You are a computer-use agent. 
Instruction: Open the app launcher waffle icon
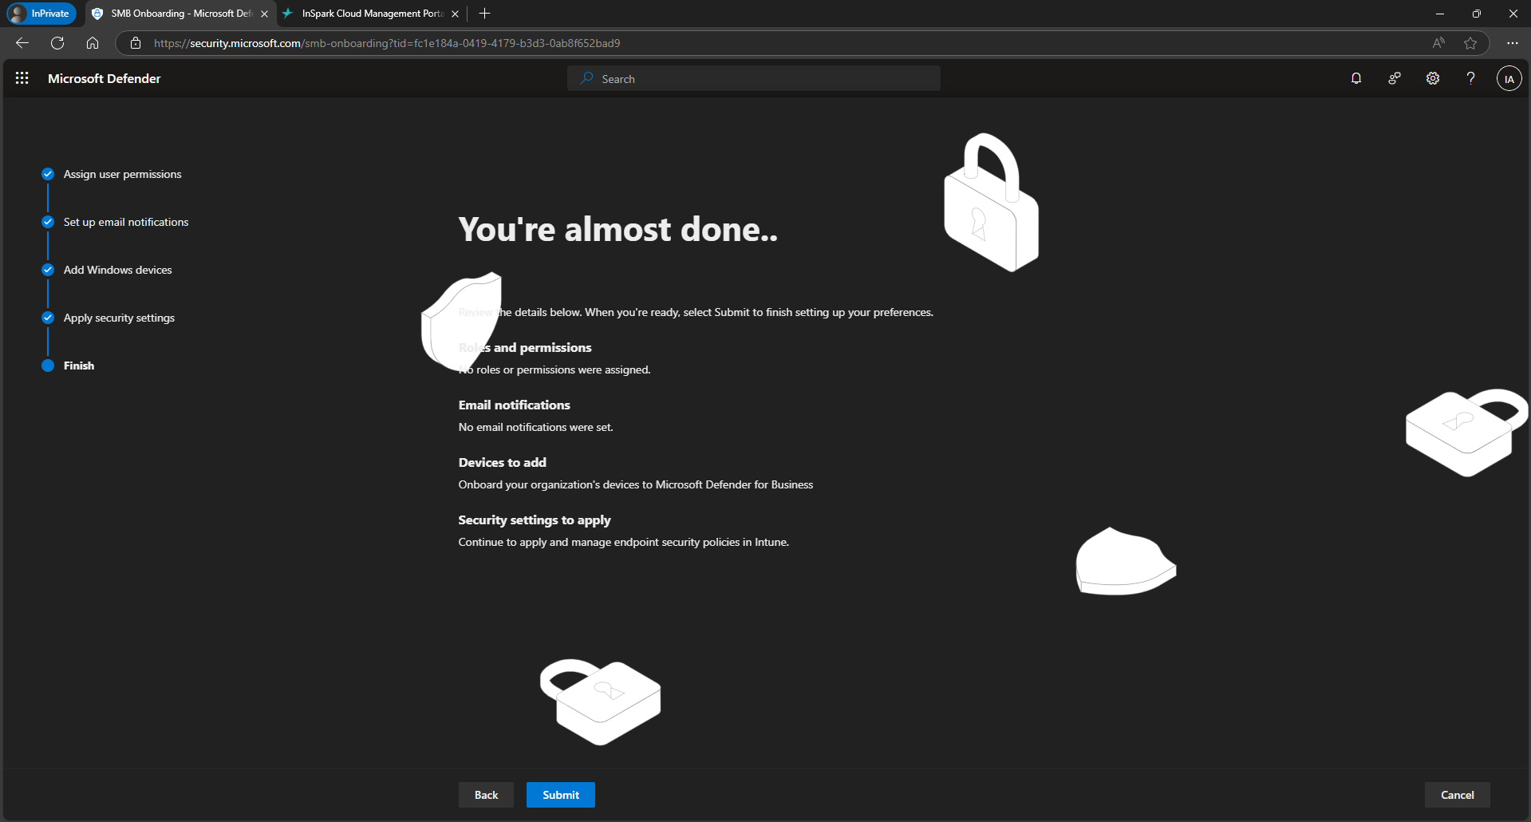(x=22, y=78)
